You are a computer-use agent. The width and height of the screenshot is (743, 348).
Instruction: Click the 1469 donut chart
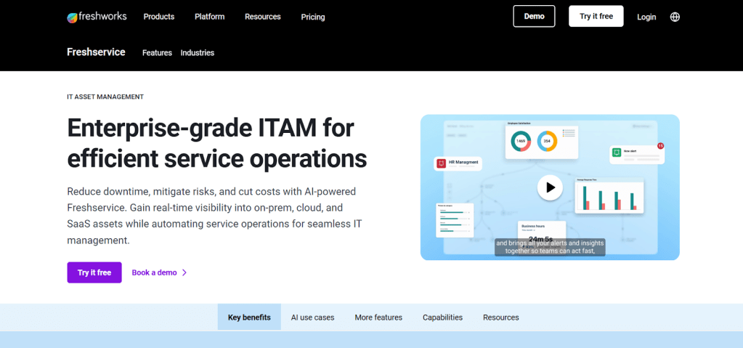(x=521, y=141)
